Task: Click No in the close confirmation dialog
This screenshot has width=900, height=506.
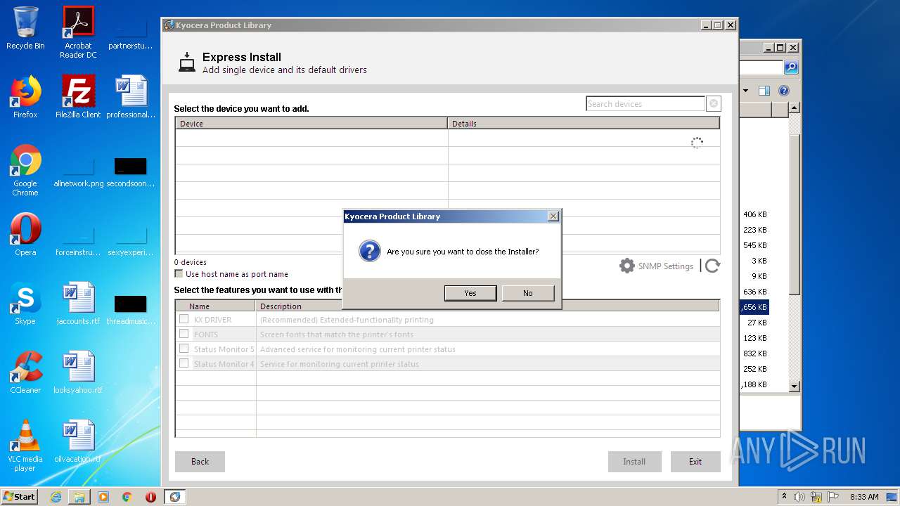Action: pyautogui.click(x=528, y=293)
